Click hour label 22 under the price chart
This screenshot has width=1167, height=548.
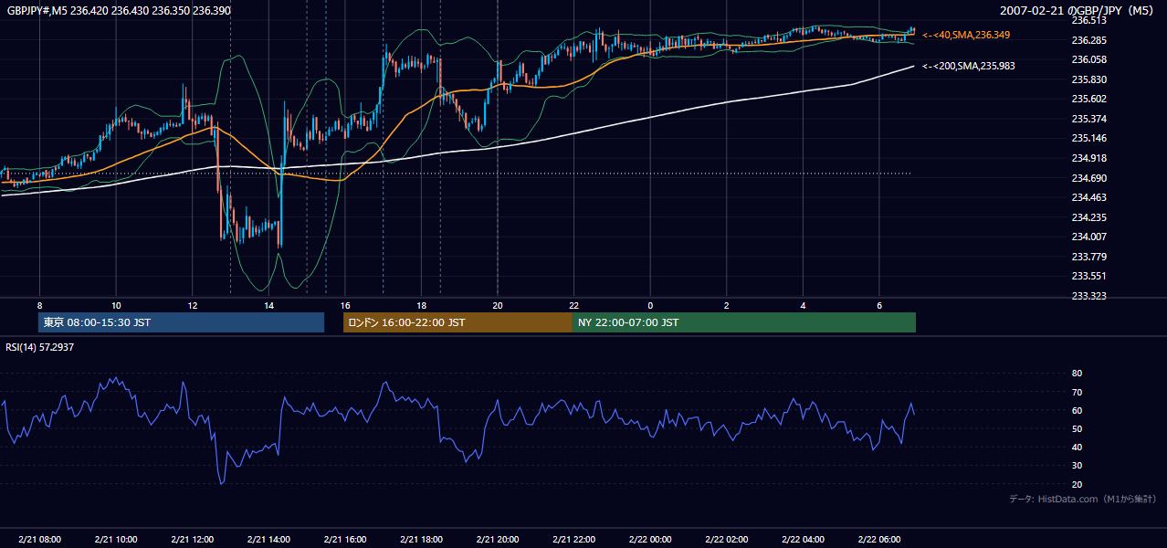coord(573,305)
